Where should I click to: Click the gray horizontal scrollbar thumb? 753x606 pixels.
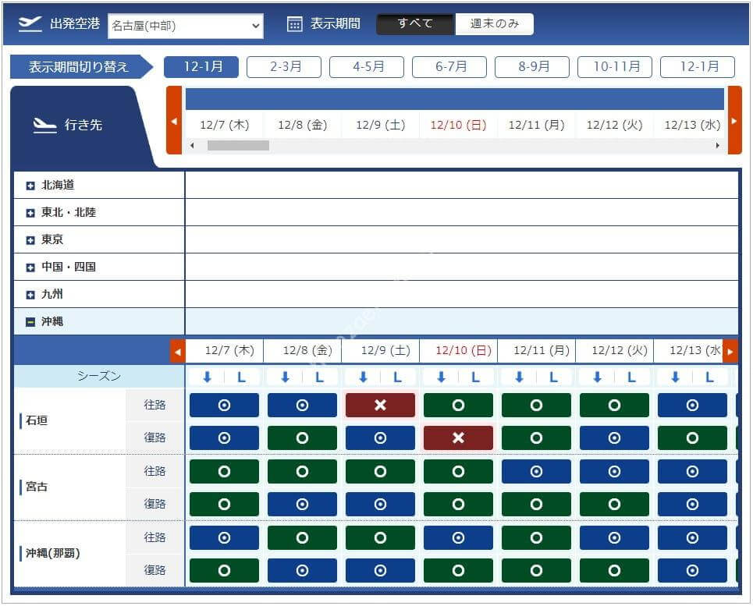[x=238, y=145]
